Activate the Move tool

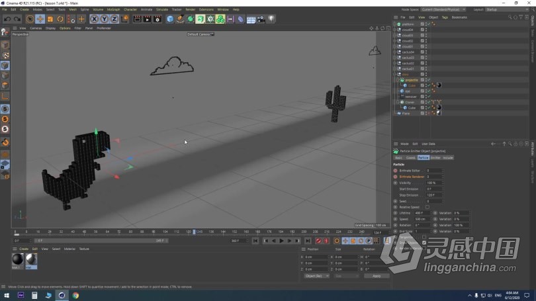pos(40,19)
